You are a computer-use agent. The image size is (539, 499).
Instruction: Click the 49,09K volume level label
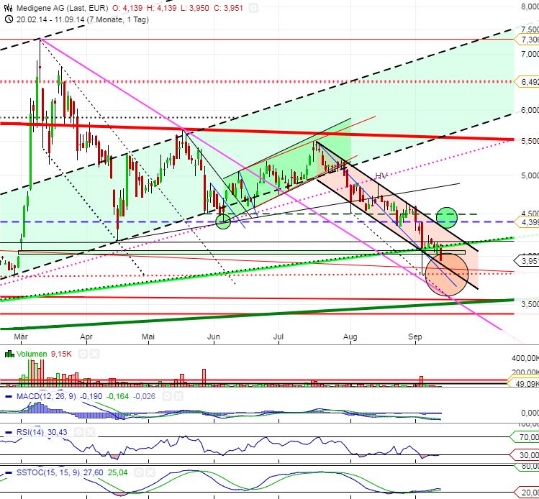point(523,383)
